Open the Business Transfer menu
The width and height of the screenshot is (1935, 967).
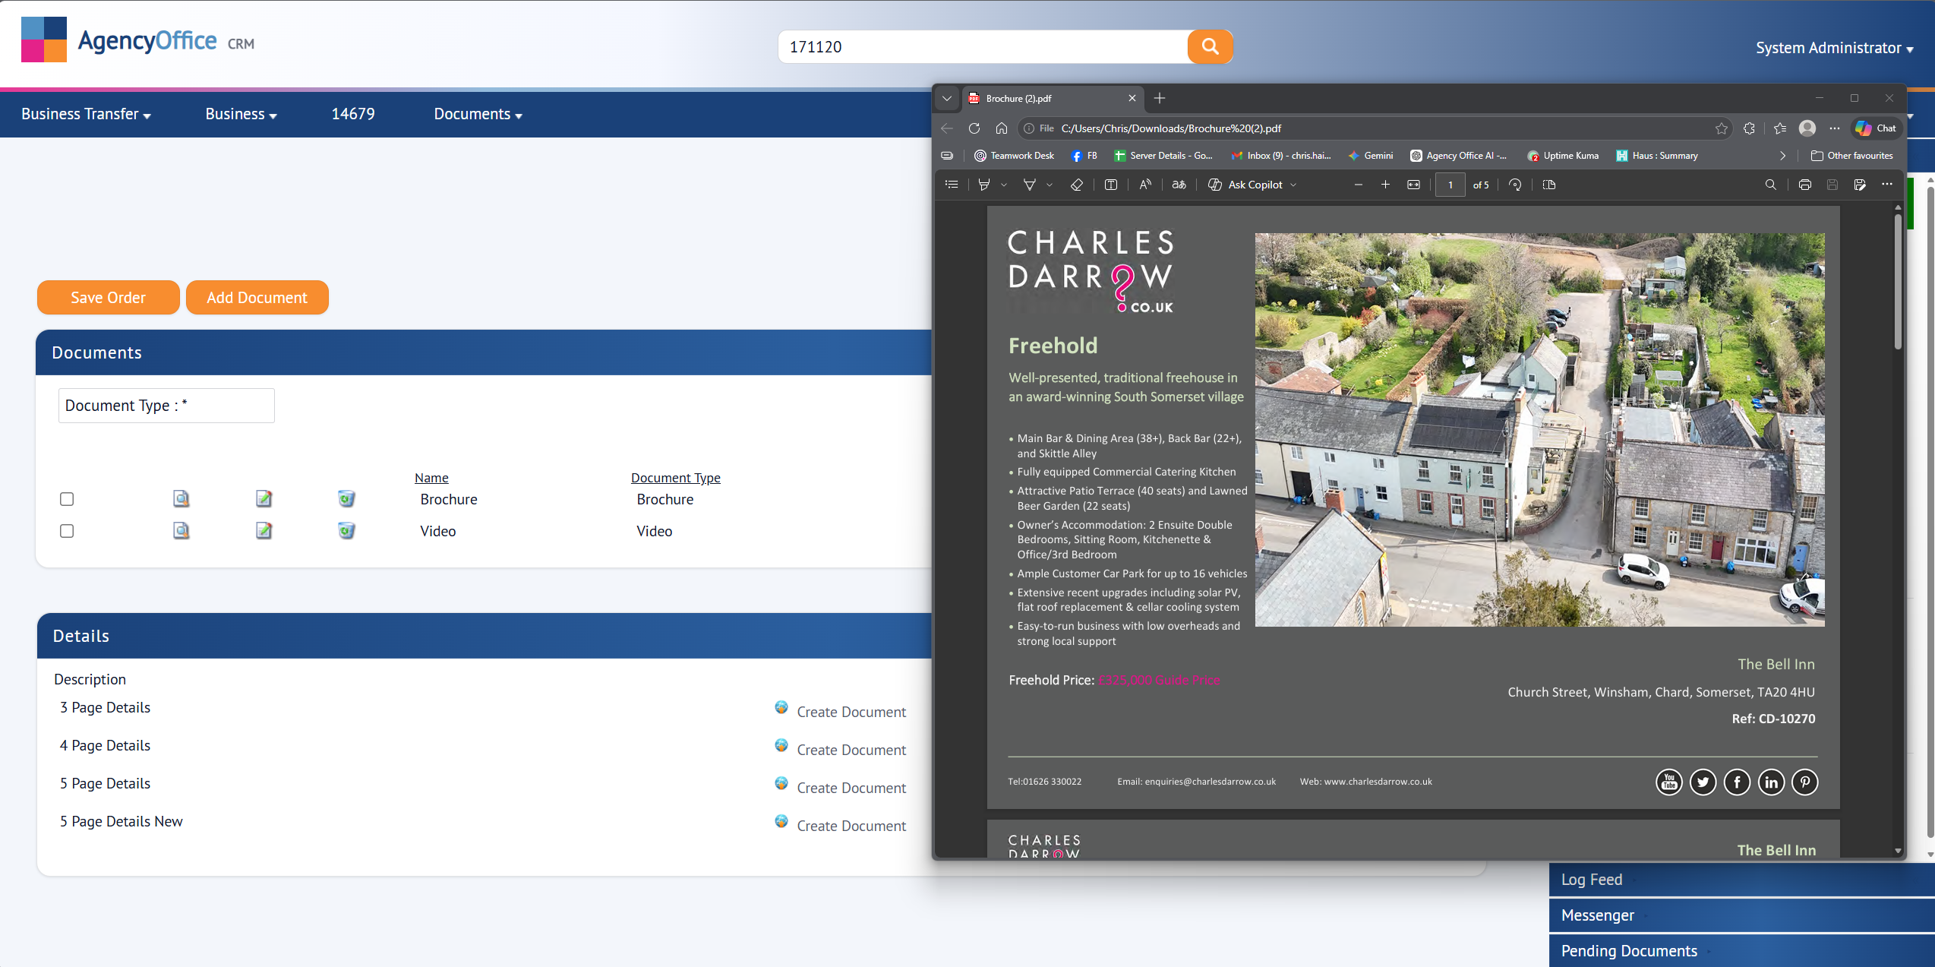[x=85, y=114]
